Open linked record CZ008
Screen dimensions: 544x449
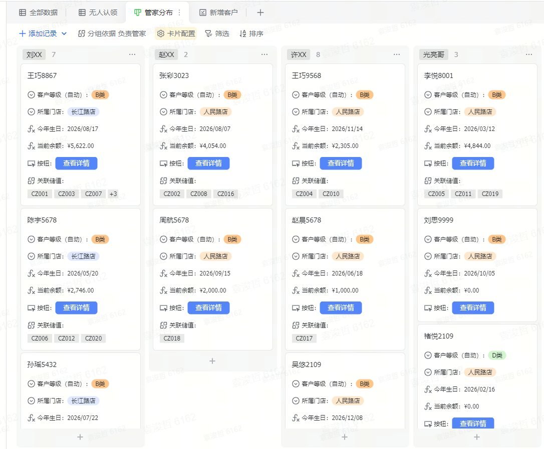pos(199,194)
